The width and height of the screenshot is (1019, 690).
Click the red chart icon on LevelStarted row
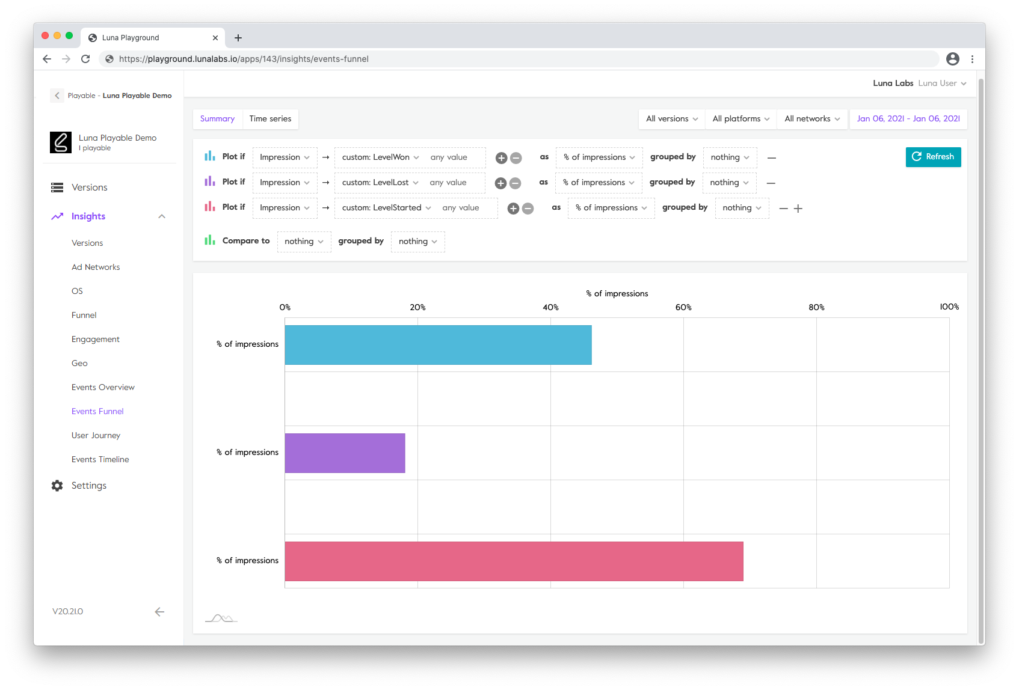coord(210,207)
